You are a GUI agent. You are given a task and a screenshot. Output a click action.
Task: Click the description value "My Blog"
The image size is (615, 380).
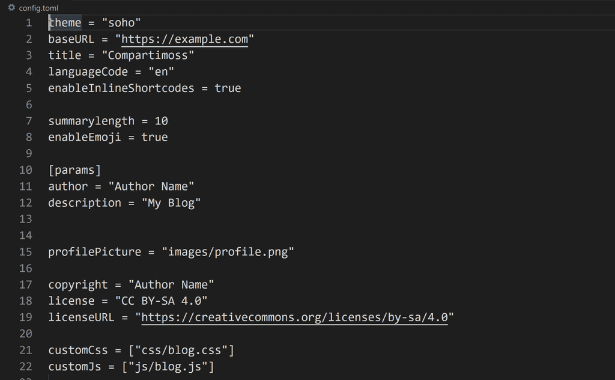click(x=171, y=203)
